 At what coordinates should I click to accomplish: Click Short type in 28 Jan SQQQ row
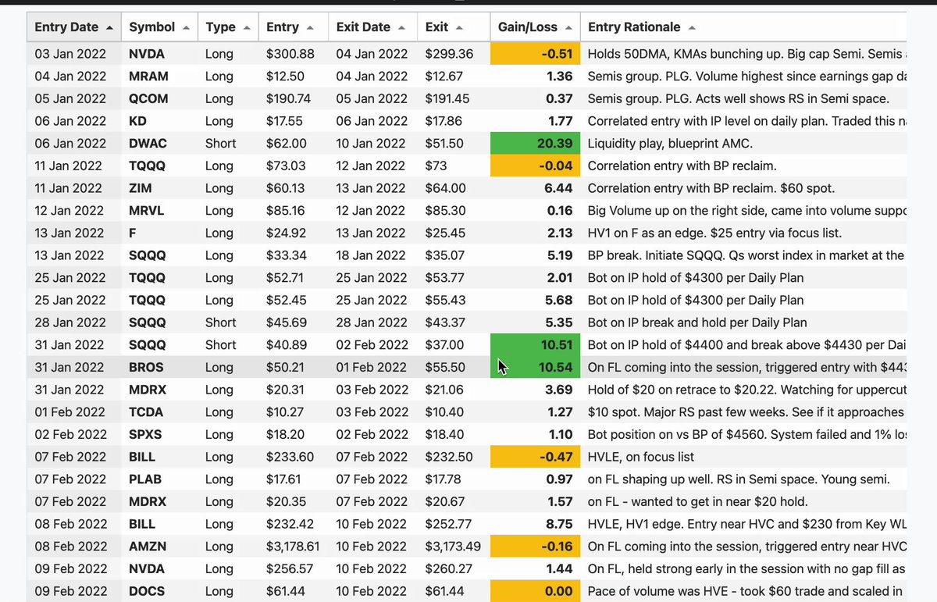[221, 322]
